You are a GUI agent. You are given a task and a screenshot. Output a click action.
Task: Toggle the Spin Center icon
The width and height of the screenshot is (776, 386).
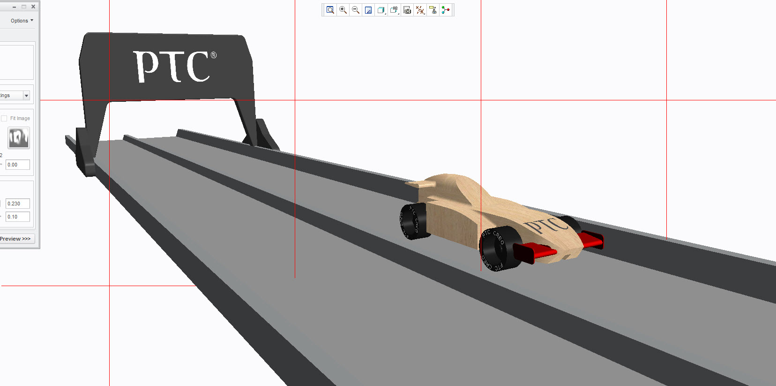click(x=446, y=10)
